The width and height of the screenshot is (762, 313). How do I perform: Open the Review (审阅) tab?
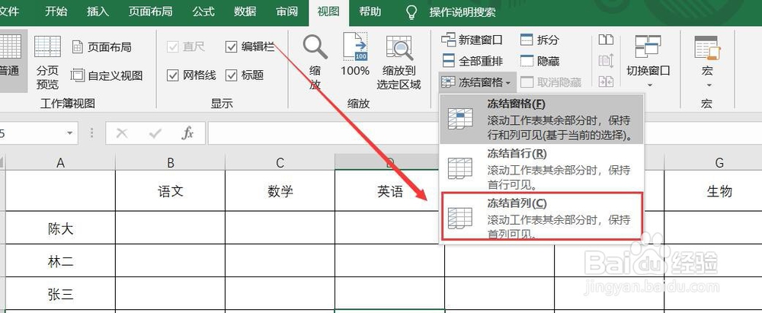coord(287,11)
